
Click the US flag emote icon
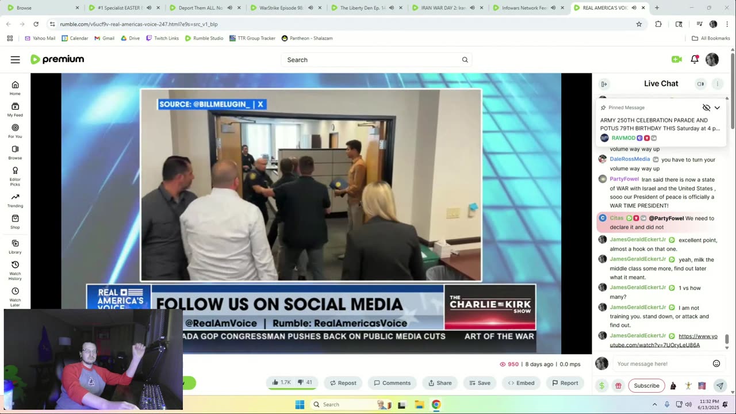click(701, 386)
